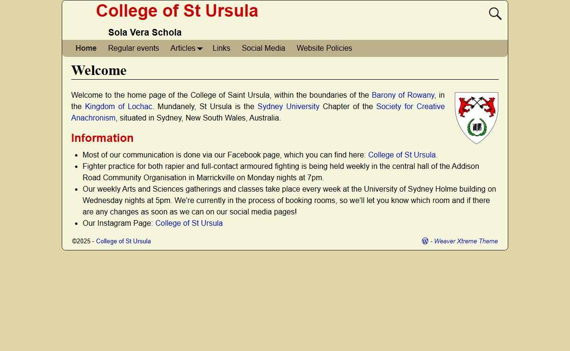
Task: Open Society for Creative Anachronism link
Action: coord(258,112)
